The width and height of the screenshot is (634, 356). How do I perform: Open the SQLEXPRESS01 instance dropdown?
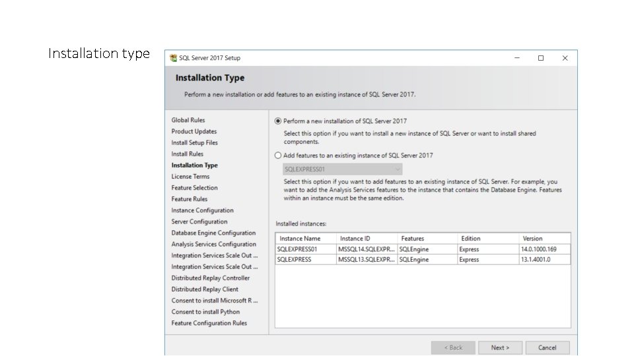pyautogui.click(x=343, y=169)
